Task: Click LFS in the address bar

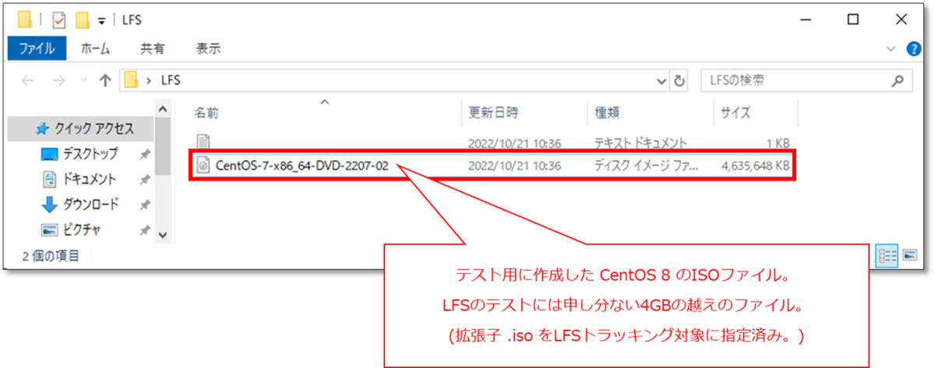Action: (x=170, y=80)
